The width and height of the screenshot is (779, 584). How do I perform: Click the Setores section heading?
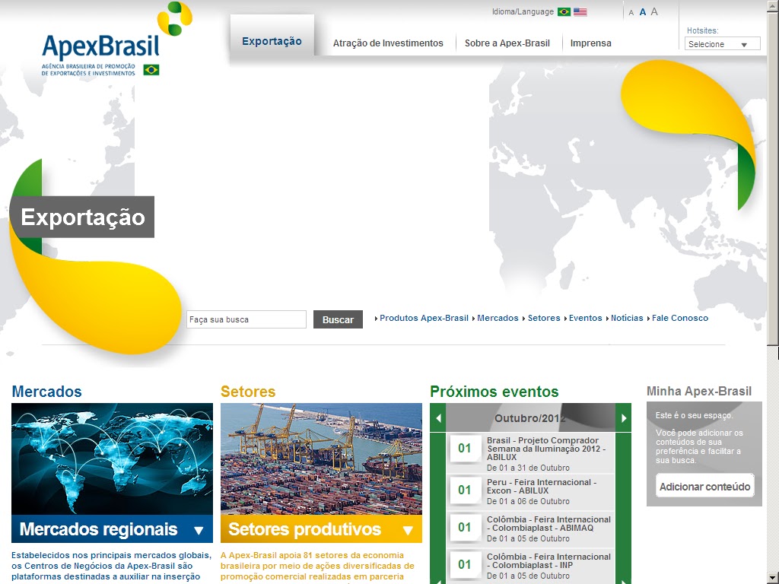[248, 392]
